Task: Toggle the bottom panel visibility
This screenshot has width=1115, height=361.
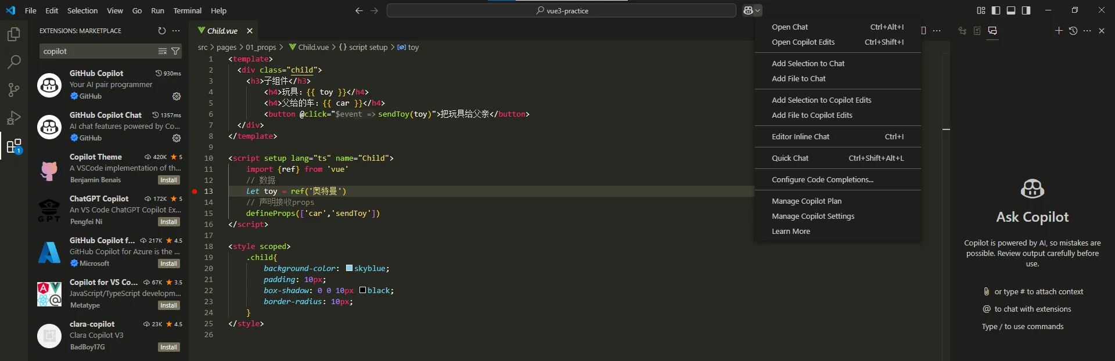Action: click(x=1011, y=10)
